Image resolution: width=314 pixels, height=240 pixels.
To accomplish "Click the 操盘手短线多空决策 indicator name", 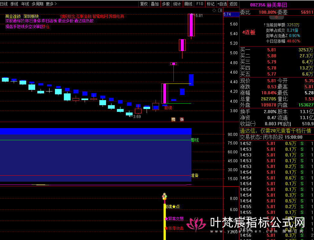I will pyautogui.click(x=24, y=26).
